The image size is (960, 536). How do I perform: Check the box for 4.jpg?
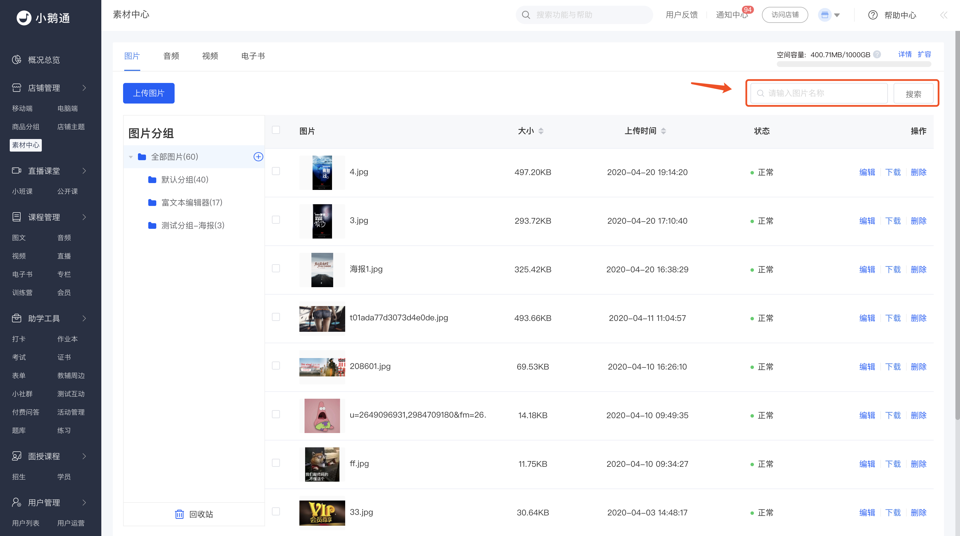coord(276,171)
